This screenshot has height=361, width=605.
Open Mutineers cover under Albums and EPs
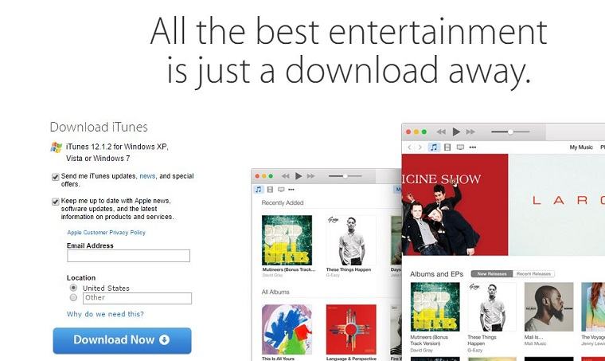(x=435, y=307)
